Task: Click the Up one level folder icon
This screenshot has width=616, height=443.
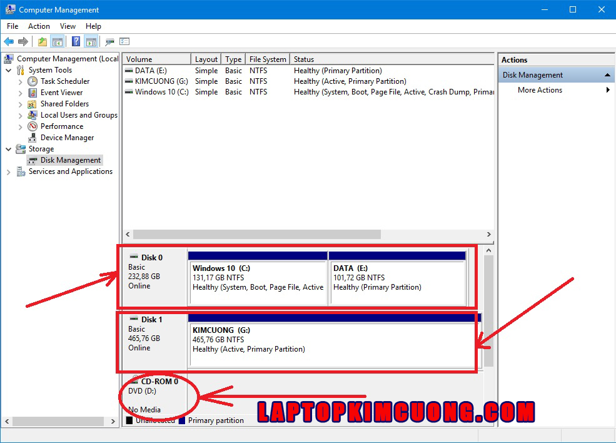Action: [x=43, y=41]
